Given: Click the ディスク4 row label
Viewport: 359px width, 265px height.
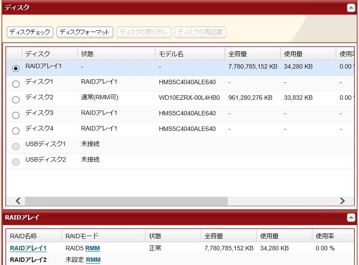Looking at the screenshot, I should [x=39, y=128].
